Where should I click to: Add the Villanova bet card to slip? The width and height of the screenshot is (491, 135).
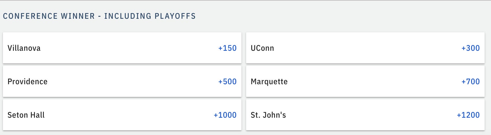122,48
